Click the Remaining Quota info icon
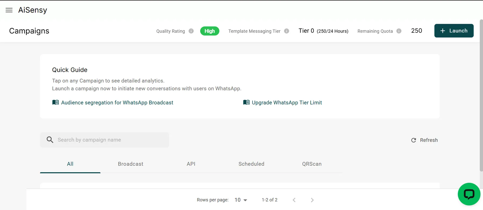 point(399,31)
